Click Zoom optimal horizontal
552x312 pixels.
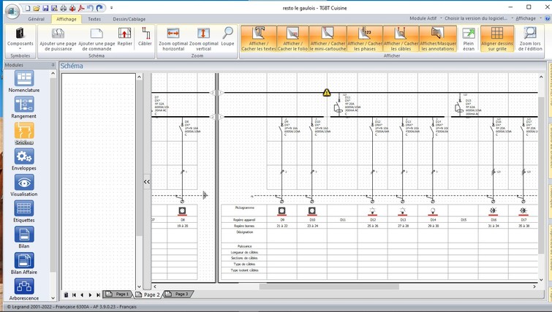click(173, 37)
